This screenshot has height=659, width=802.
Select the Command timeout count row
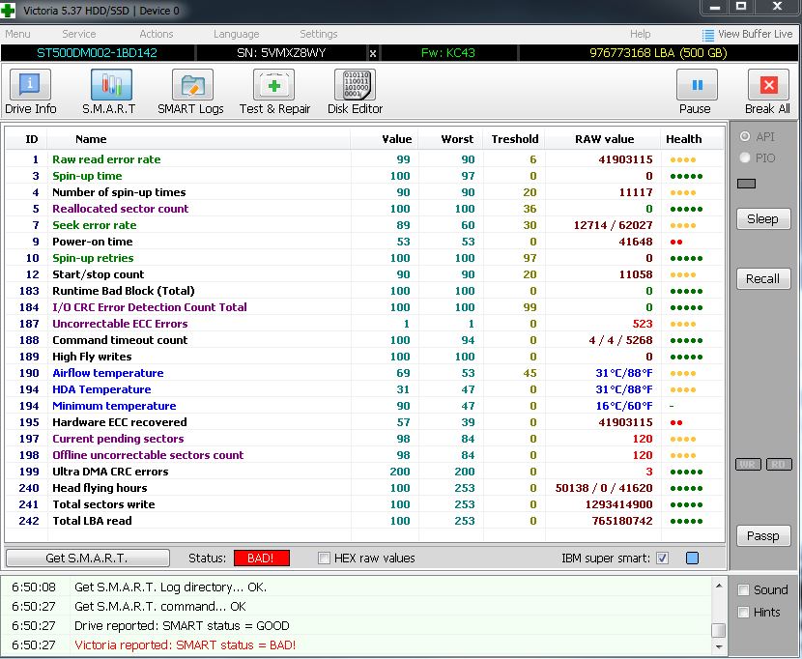click(x=364, y=340)
